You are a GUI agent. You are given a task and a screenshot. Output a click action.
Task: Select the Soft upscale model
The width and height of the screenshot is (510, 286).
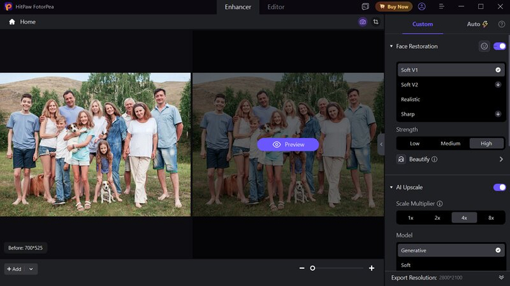(451, 265)
